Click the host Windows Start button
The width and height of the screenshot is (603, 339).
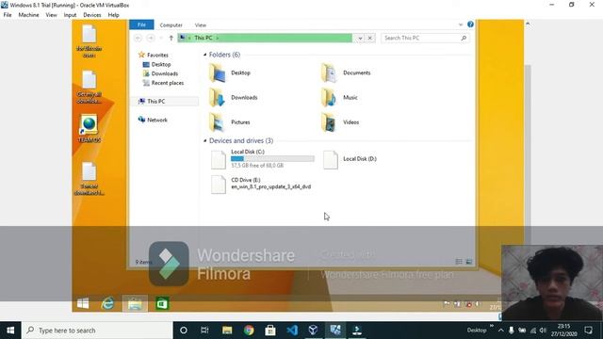pos(10,331)
